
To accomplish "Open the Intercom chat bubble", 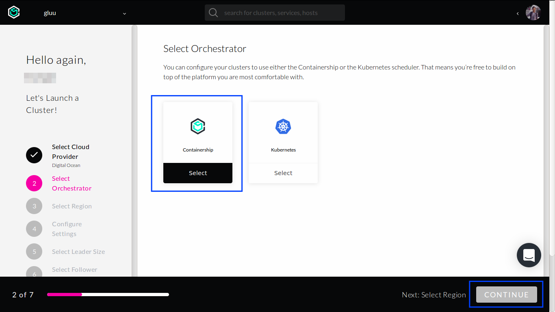I will tap(529, 255).
